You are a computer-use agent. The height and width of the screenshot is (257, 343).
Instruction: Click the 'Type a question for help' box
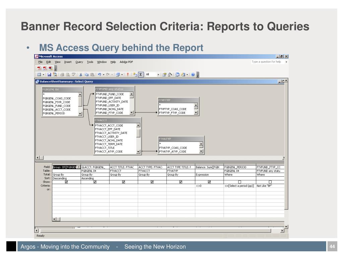click(x=268, y=62)
